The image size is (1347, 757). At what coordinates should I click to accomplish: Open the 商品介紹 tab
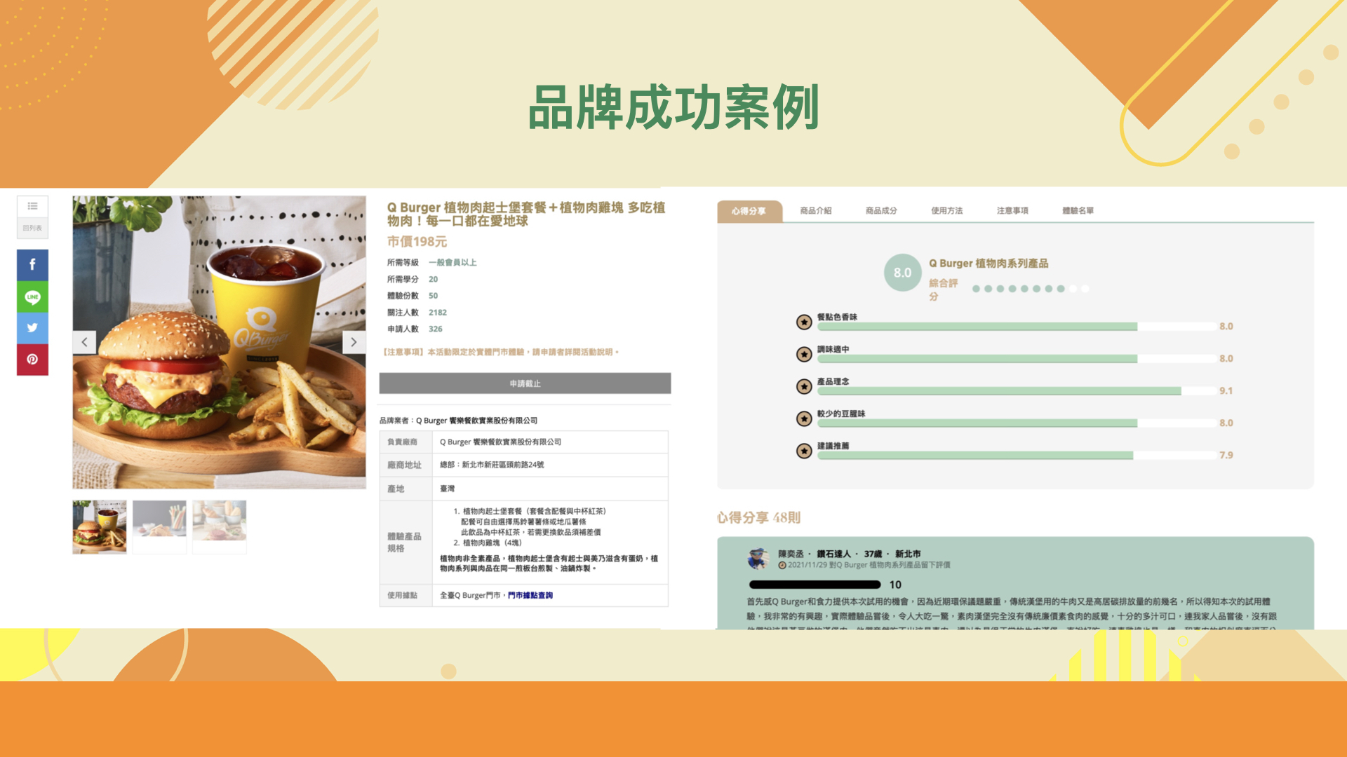coord(816,210)
